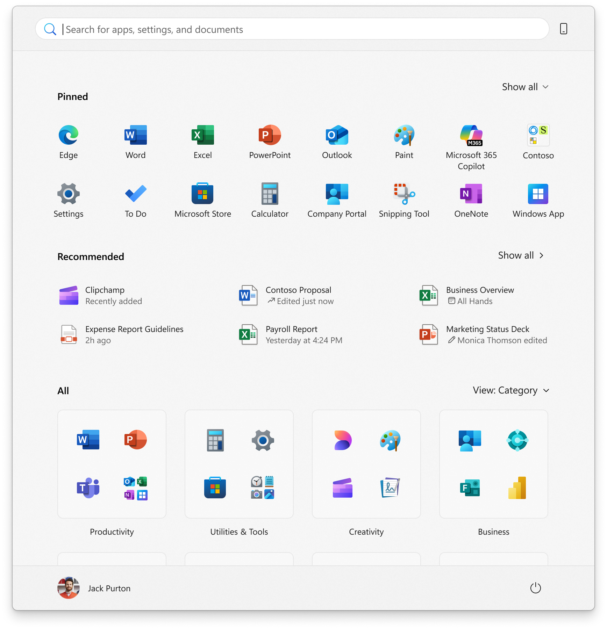Screen dimensions: 607x629
Task: Open Calculator in Utilities & Tools category
Action: pos(215,440)
